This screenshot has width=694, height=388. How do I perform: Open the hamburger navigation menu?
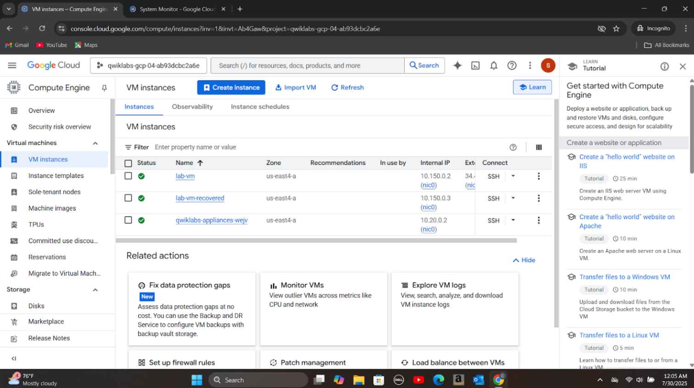point(12,66)
